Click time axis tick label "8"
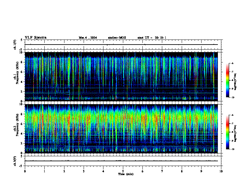Image resolution: width=249 pixels, height=192 pixels. click(182, 171)
